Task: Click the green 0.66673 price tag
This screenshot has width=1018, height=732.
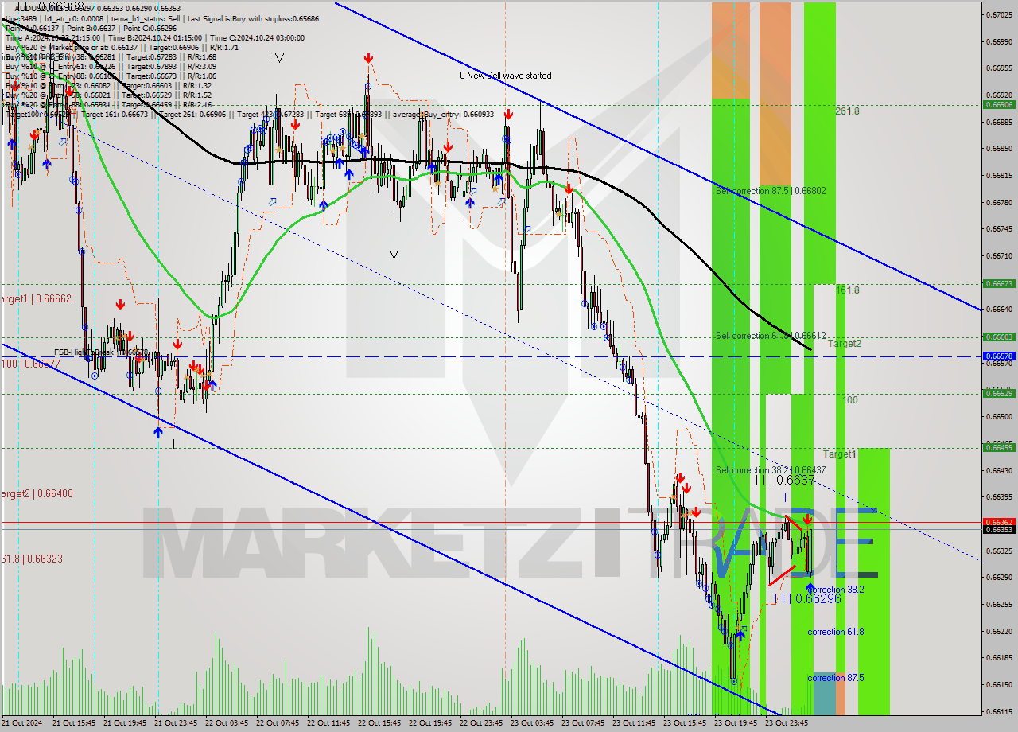Action: (998, 283)
